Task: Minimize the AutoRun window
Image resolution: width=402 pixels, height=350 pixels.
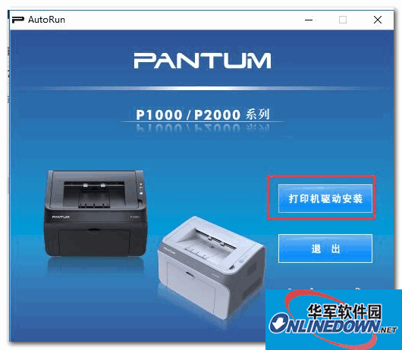Action: 309,20
